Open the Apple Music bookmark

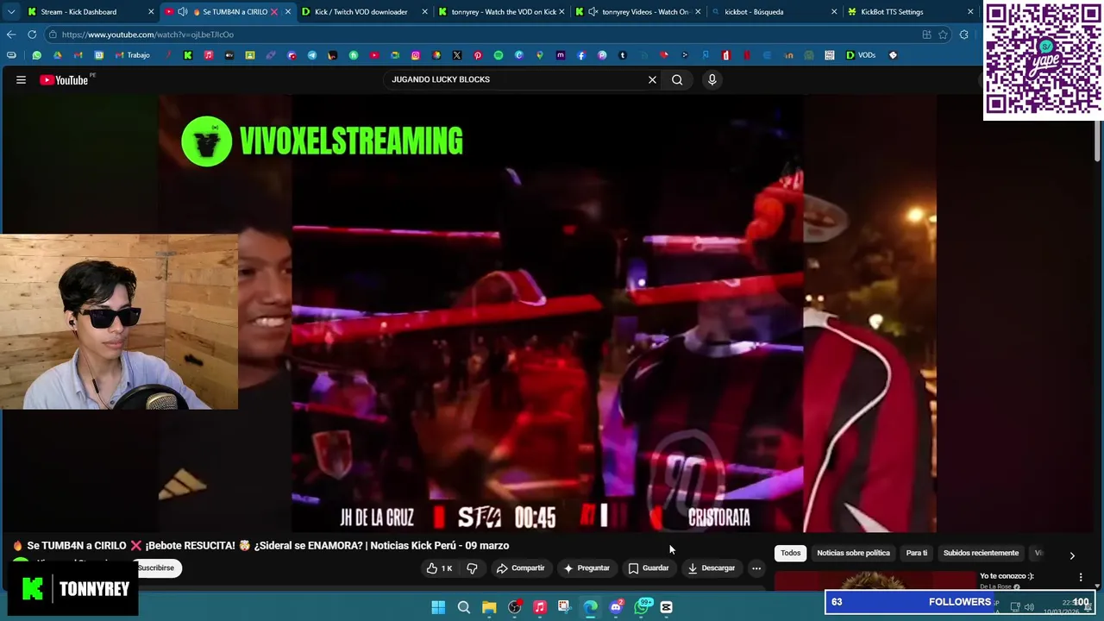pyautogui.click(x=208, y=55)
